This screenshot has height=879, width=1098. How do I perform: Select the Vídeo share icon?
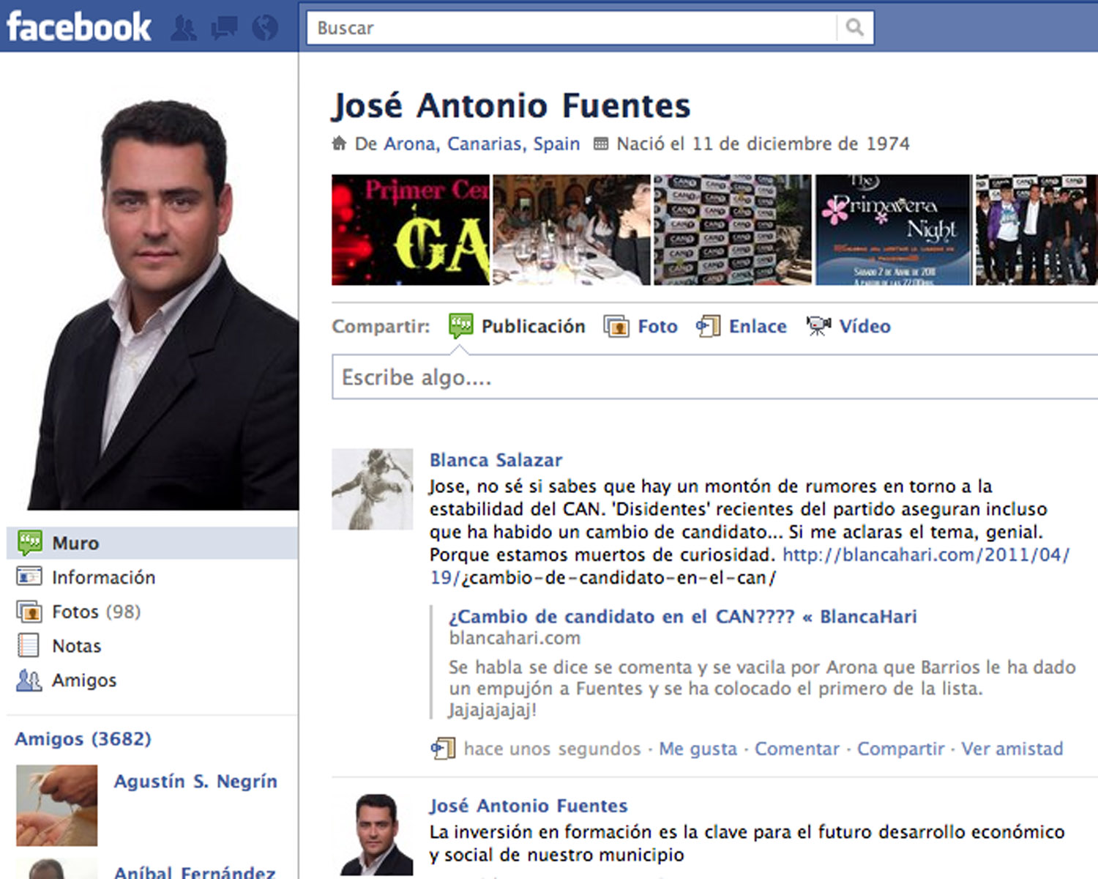click(x=818, y=327)
